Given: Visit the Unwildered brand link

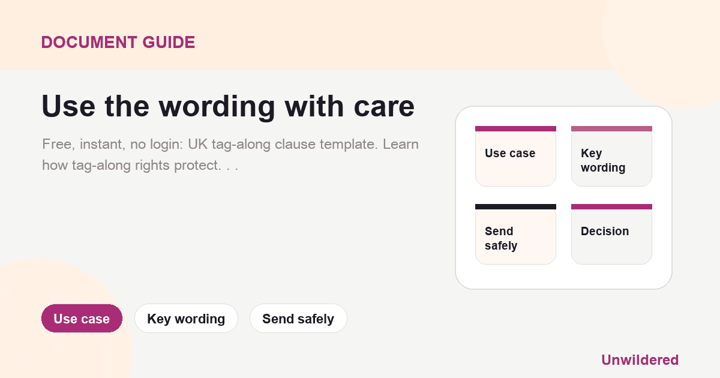Looking at the screenshot, I should point(640,360).
